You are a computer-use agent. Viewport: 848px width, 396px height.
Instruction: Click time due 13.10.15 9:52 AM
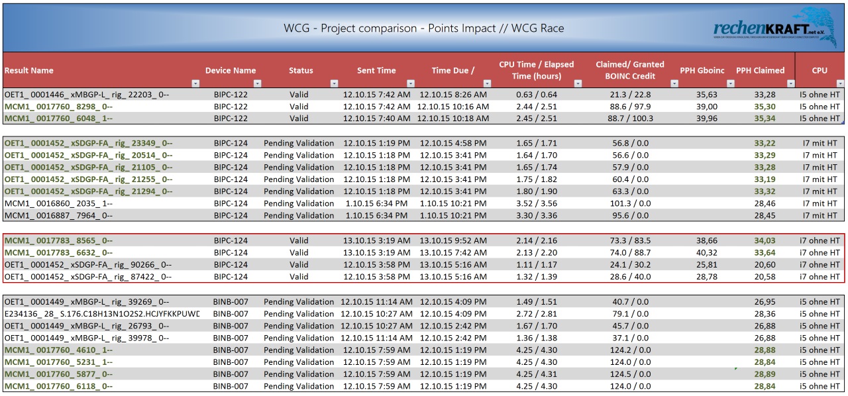pyautogui.click(x=453, y=240)
